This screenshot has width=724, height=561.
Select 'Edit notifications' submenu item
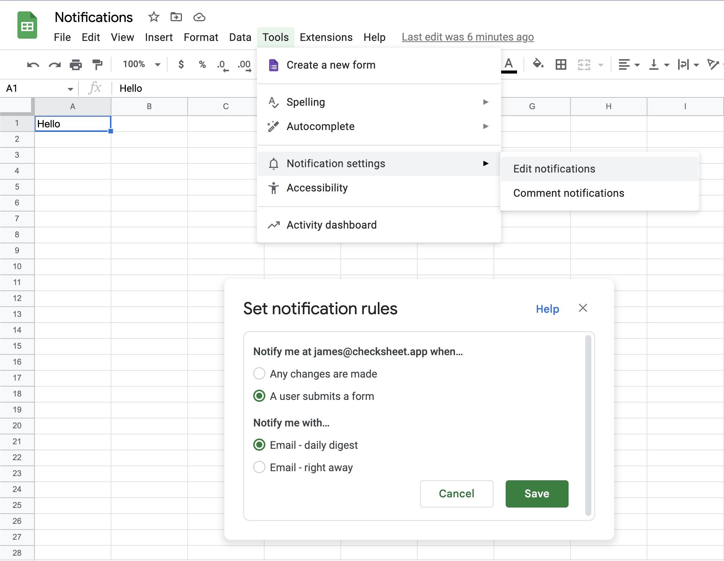600,169
